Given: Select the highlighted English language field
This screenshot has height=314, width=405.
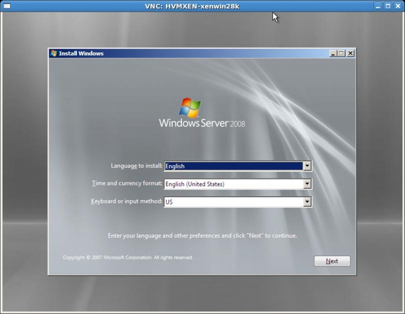Looking at the screenshot, I should 233,166.
